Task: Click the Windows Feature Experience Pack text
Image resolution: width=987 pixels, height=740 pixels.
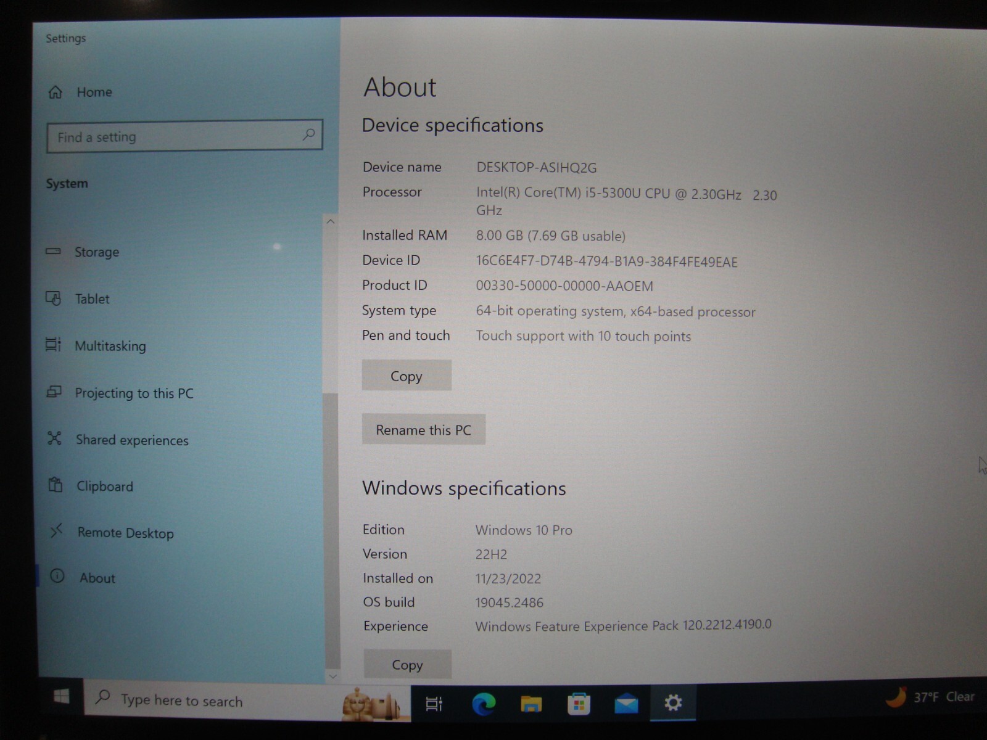Action: 623,626
